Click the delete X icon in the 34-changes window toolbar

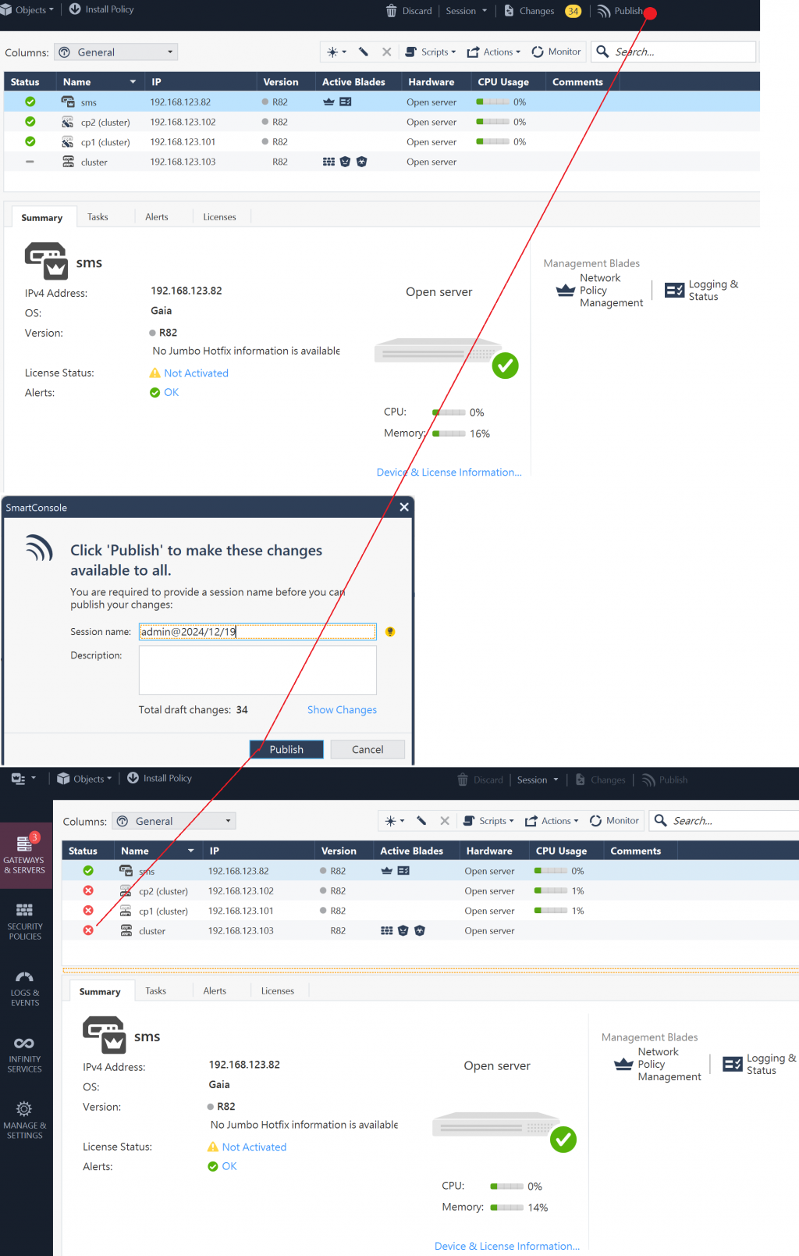click(387, 52)
